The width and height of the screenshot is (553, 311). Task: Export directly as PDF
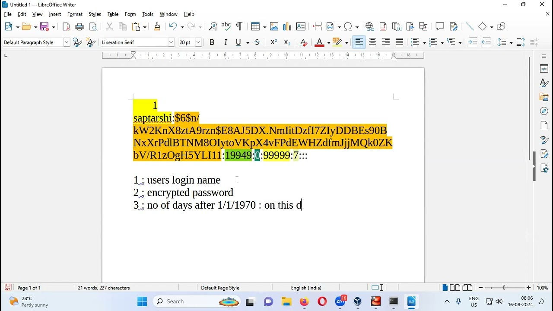[66, 27]
